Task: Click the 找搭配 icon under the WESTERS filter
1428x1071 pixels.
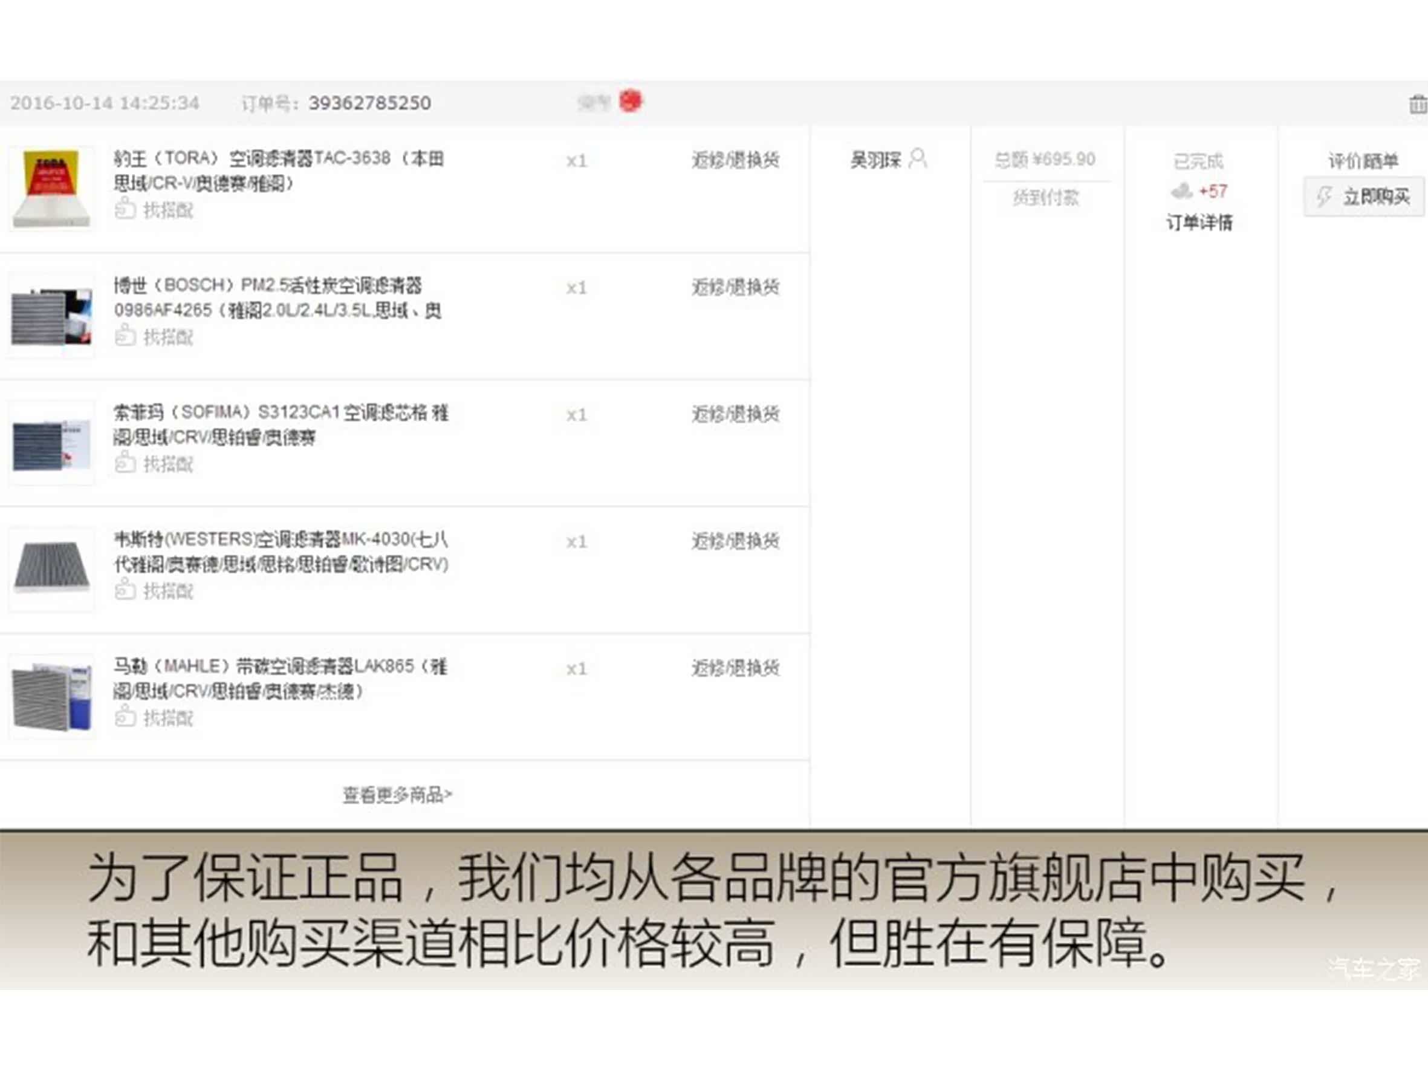Action: pos(125,590)
